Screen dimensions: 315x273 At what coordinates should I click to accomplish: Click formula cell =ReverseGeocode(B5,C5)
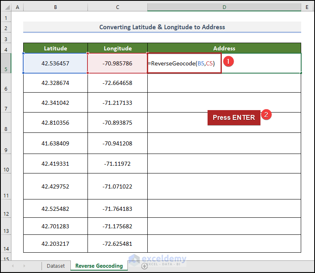tap(224, 63)
